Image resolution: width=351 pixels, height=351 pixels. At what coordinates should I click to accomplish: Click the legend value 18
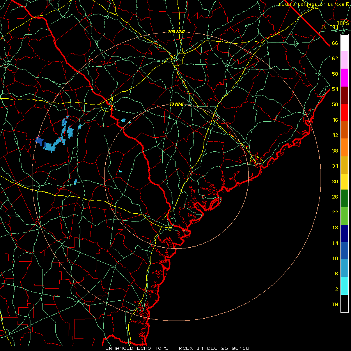click(x=335, y=228)
